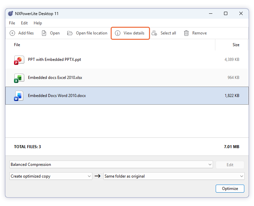Click the TOTAL FILES: 3 label
254x206 pixels.
tap(27, 147)
